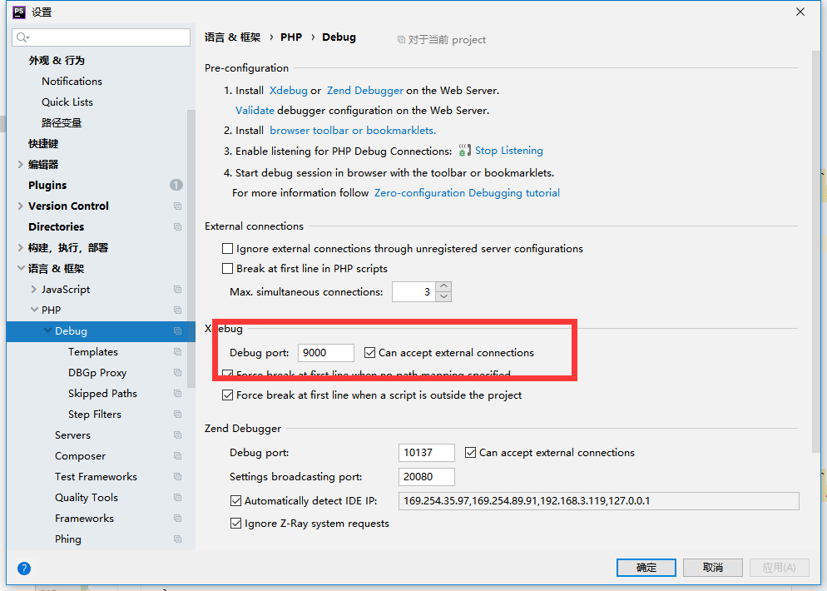This screenshot has height=591, width=827.
Task: Open Notifications settings page
Action: pyautogui.click(x=72, y=82)
